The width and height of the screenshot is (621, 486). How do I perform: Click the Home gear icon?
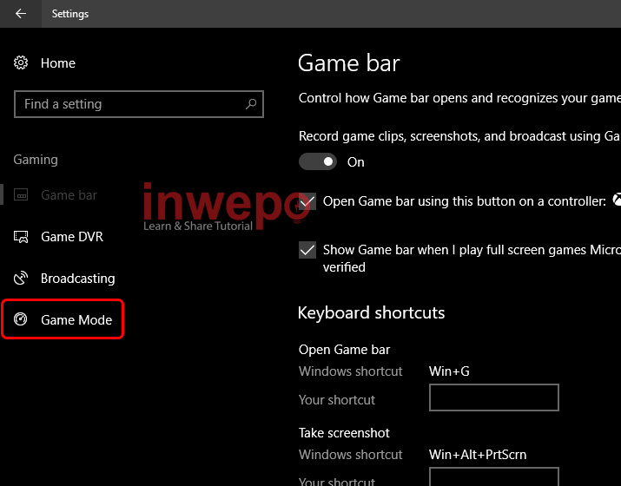[x=21, y=62]
